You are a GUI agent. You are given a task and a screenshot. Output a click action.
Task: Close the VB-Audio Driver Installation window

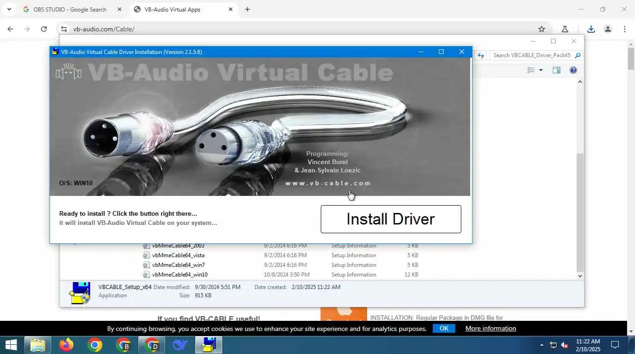[461, 52]
